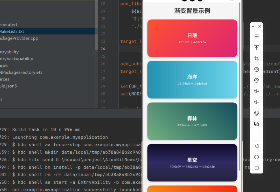Click '#0f0c29 → #302b63 → #24243e' text
This screenshot has width=280, height=192.
(192, 167)
